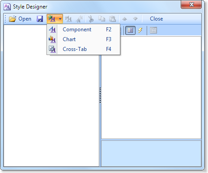Click the Open text button
The image size is (208, 173).
(x=25, y=19)
